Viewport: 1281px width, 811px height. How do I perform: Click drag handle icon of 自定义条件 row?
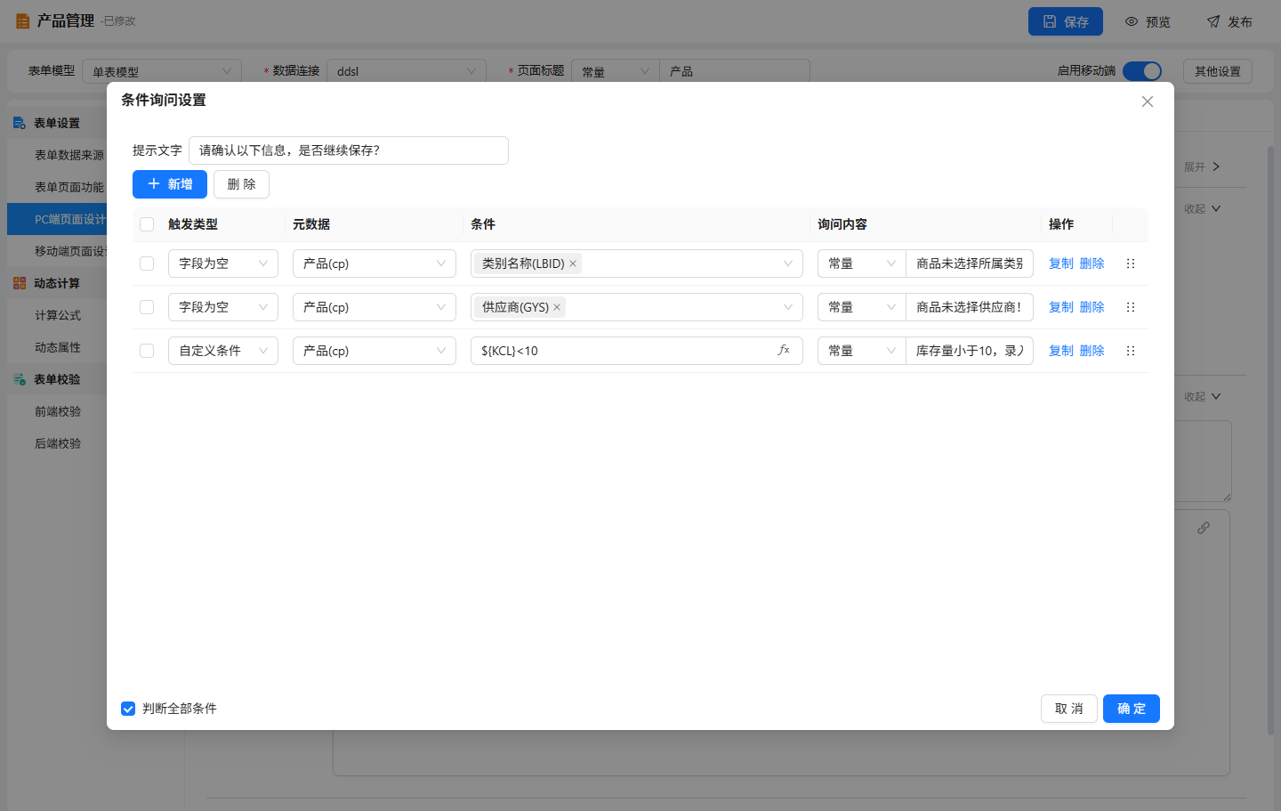click(1131, 351)
